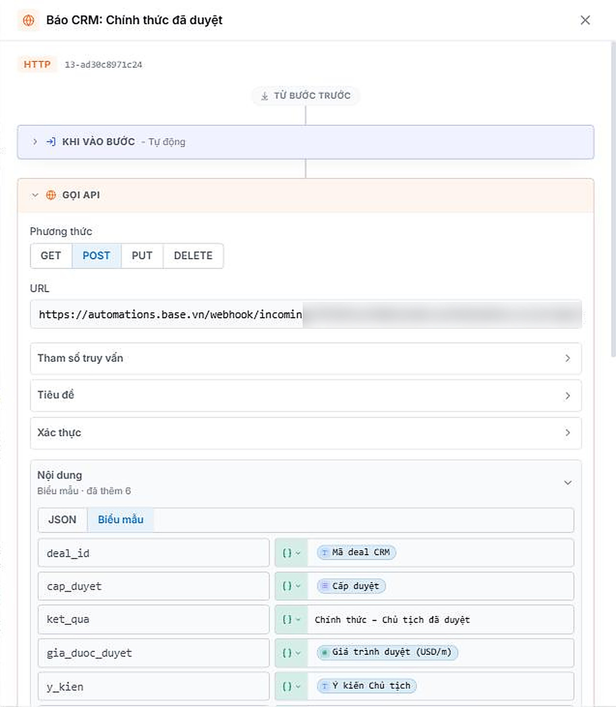
Task: Select the DELETE method
Action: 193,255
